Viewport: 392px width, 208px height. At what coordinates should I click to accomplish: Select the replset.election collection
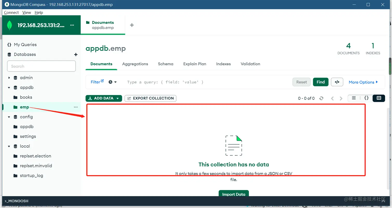[x=41, y=156]
